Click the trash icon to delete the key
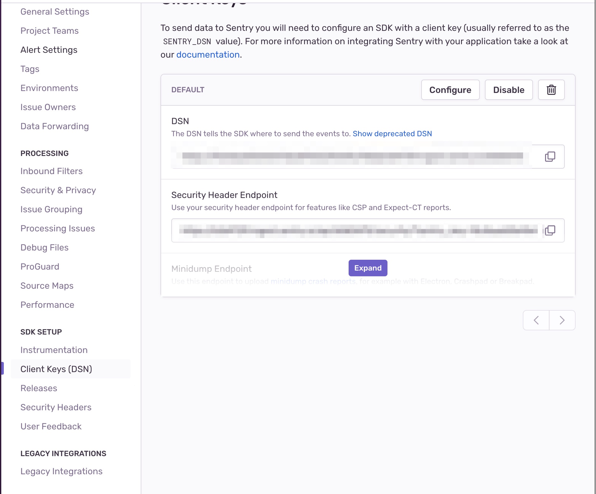596x494 pixels. [551, 90]
